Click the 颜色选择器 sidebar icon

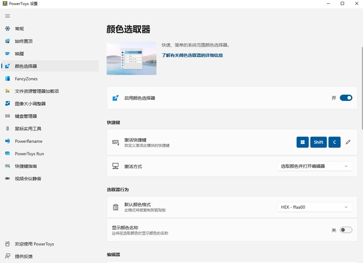click(7, 66)
